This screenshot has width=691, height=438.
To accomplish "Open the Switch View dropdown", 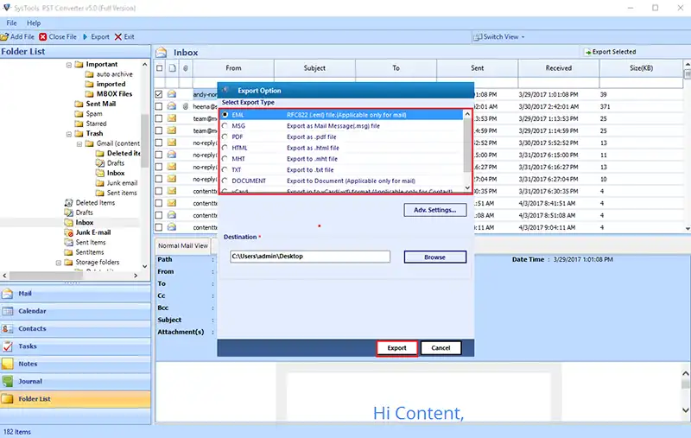I will pyautogui.click(x=499, y=37).
